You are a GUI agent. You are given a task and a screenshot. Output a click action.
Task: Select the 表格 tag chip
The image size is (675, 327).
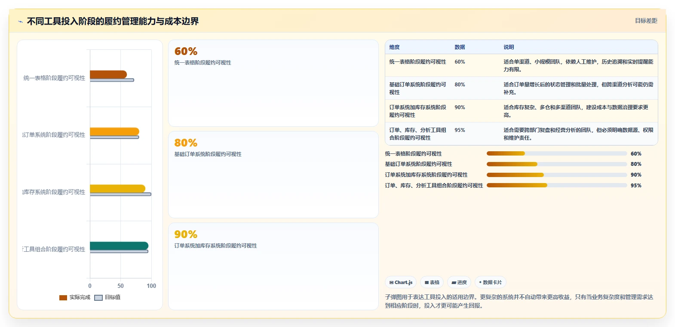pyautogui.click(x=432, y=282)
